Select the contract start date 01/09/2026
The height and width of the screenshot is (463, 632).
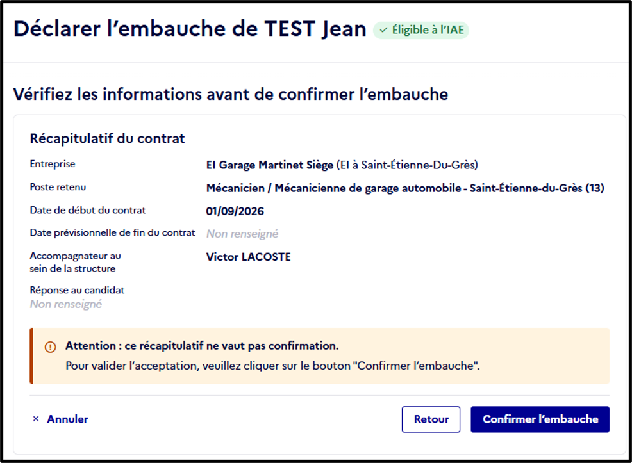pos(235,211)
